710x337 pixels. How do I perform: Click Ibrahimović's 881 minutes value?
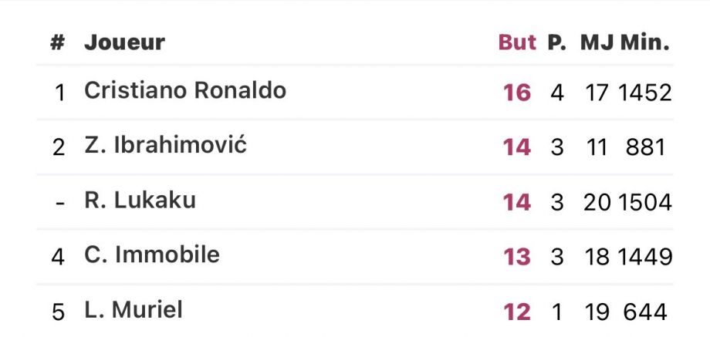click(x=646, y=147)
